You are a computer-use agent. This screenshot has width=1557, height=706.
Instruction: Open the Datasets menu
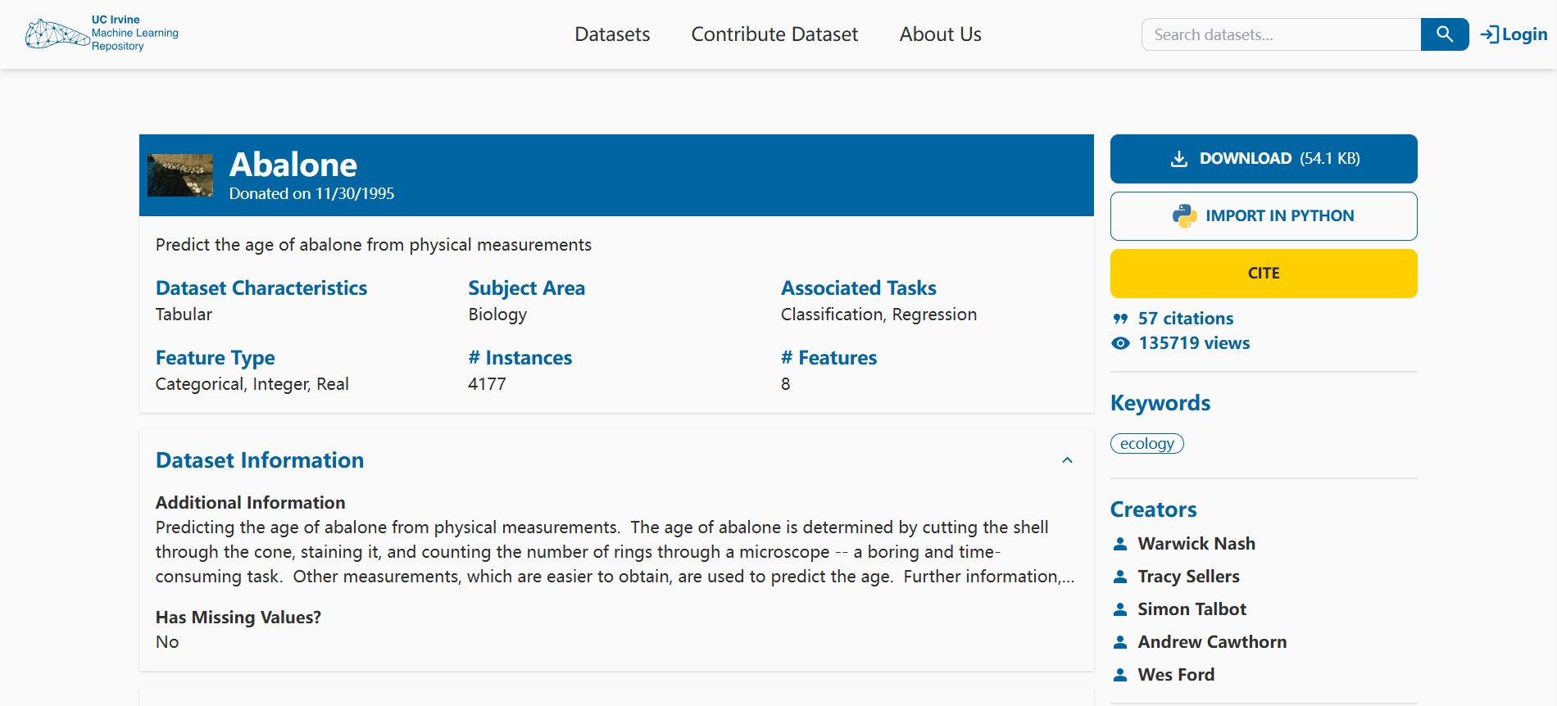pos(612,34)
